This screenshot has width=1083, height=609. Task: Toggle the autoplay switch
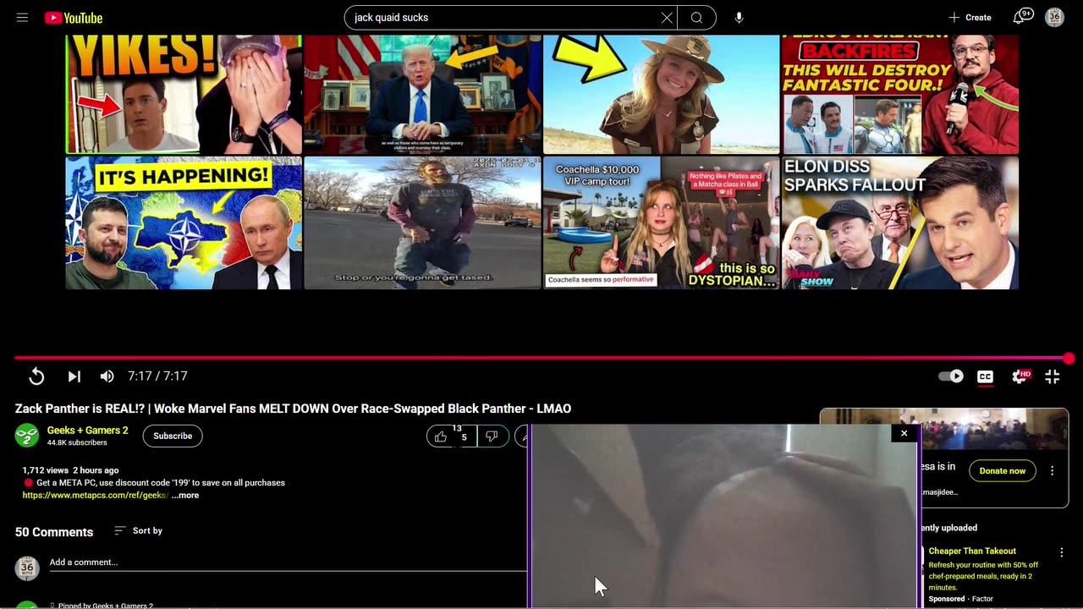(x=951, y=376)
